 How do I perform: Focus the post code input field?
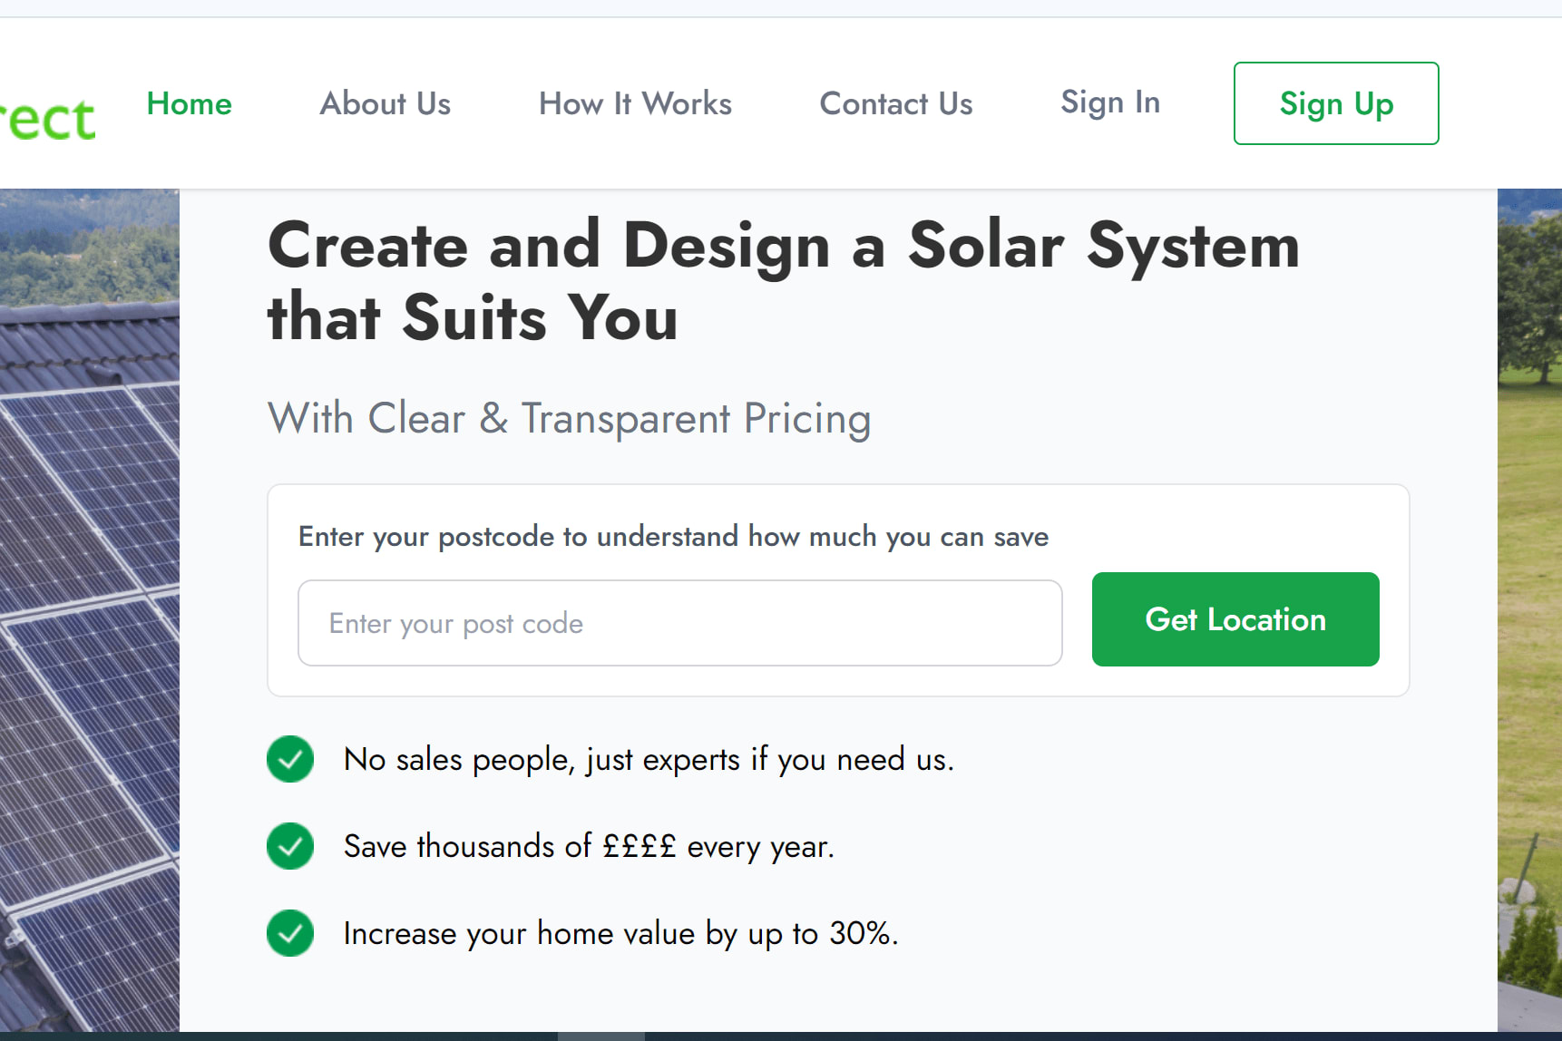pyautogui.click(x=679, y=623)
